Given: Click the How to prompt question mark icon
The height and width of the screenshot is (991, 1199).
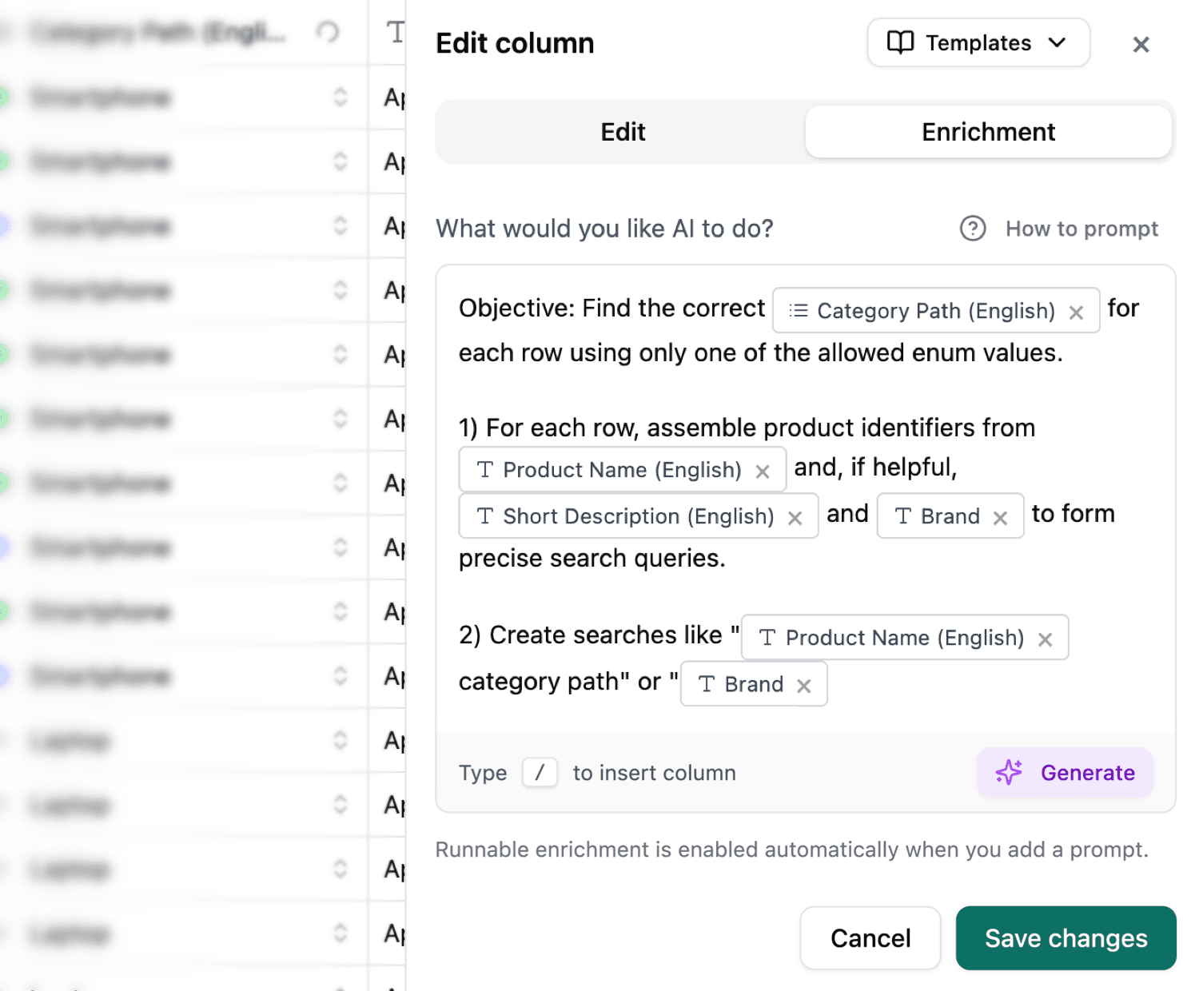Looking at the screenshot, I should click(971, 229).
